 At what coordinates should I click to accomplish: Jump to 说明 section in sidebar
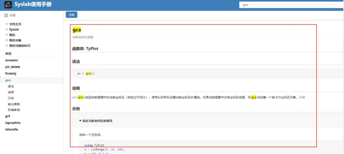[x=11, y=92]
